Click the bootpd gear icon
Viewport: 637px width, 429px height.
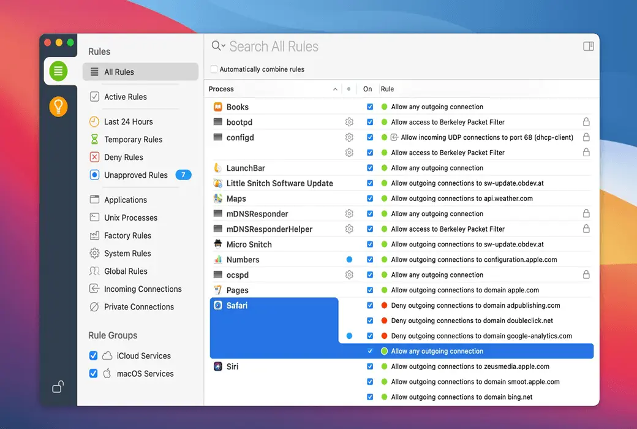(349, 122)
